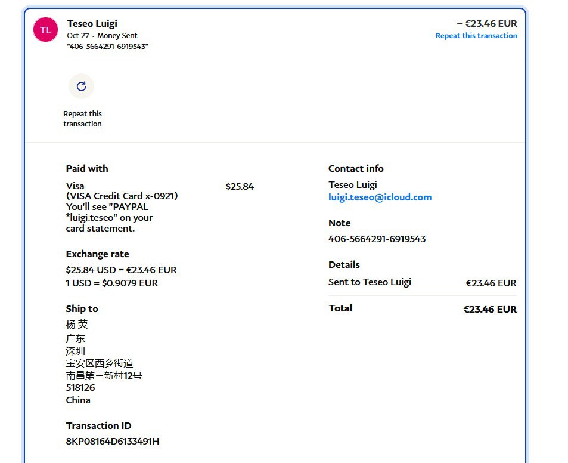Click the VISA Credit Card x-0921 text
The width and height of the screenshot is (568, 463).
pos(122,196)
